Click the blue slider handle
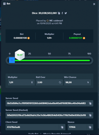The width and height of the screenshot is (99, 135). pos(12,60)
